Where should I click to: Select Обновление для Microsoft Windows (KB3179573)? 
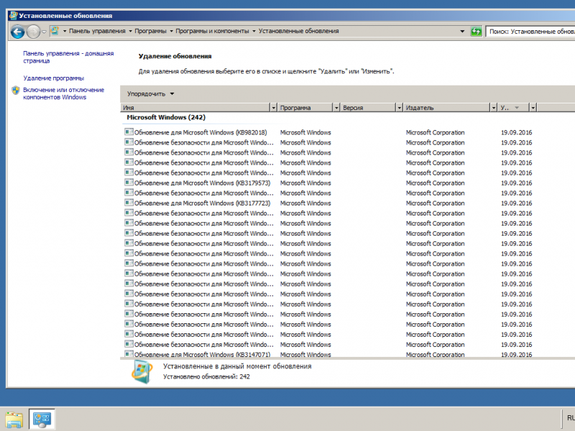[x=202, y=183]
